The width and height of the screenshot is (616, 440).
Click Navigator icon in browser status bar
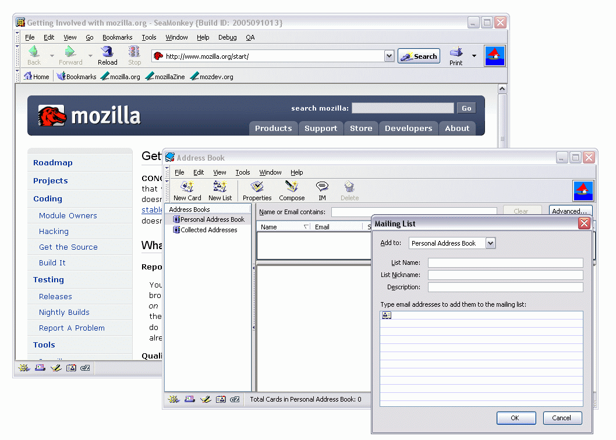tap(24, 368)
